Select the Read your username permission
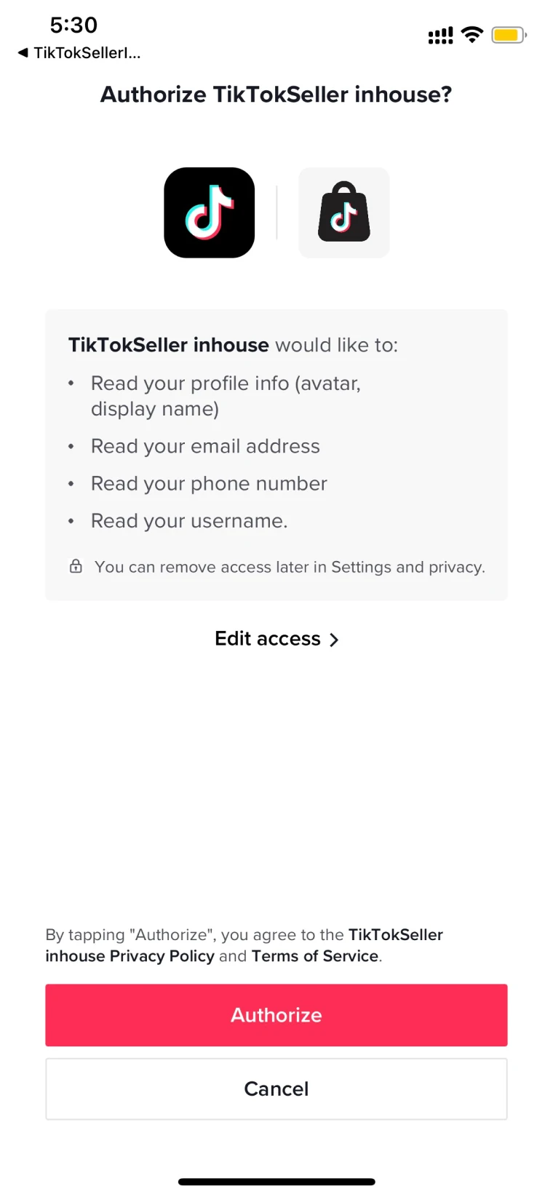 [x=189, y=521]
